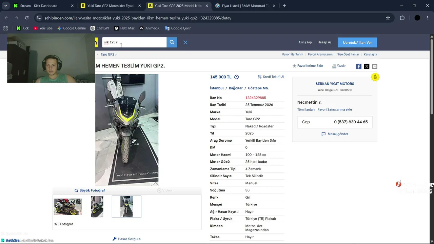Open the browser extensions puzzle icon
The image size is (434, 244).
[x=402, y=18]
